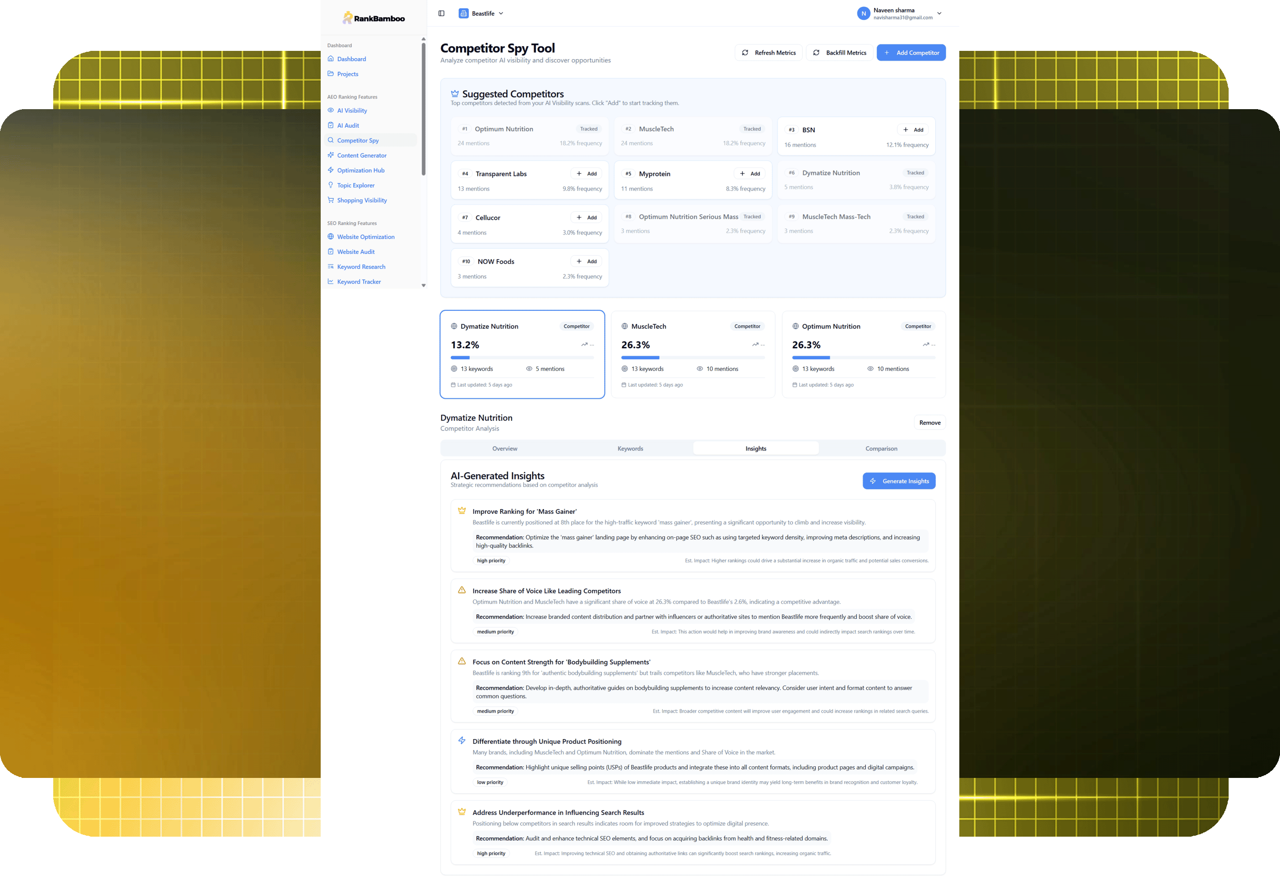Remove the Dymatize Nutrition competitor
This screenshot has width=1280, height=888.
click(x=929, y=423)
